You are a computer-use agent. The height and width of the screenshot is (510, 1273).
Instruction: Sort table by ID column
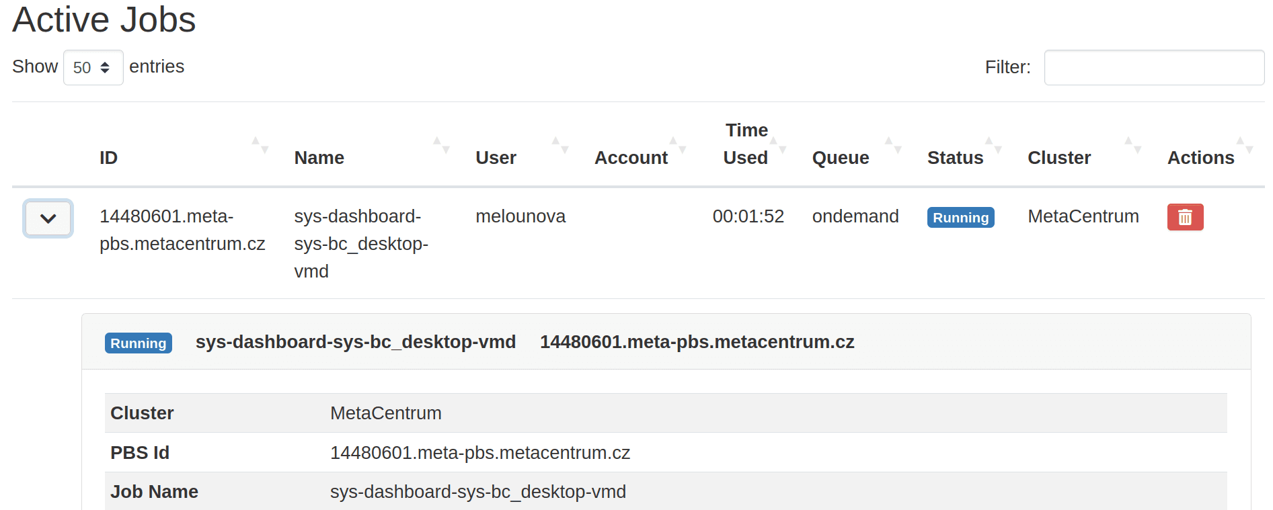(x=109, y=158)
